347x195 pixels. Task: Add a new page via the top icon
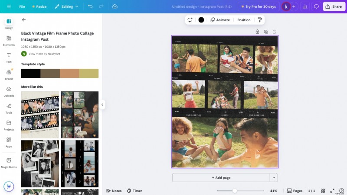(x=275, y=32)
